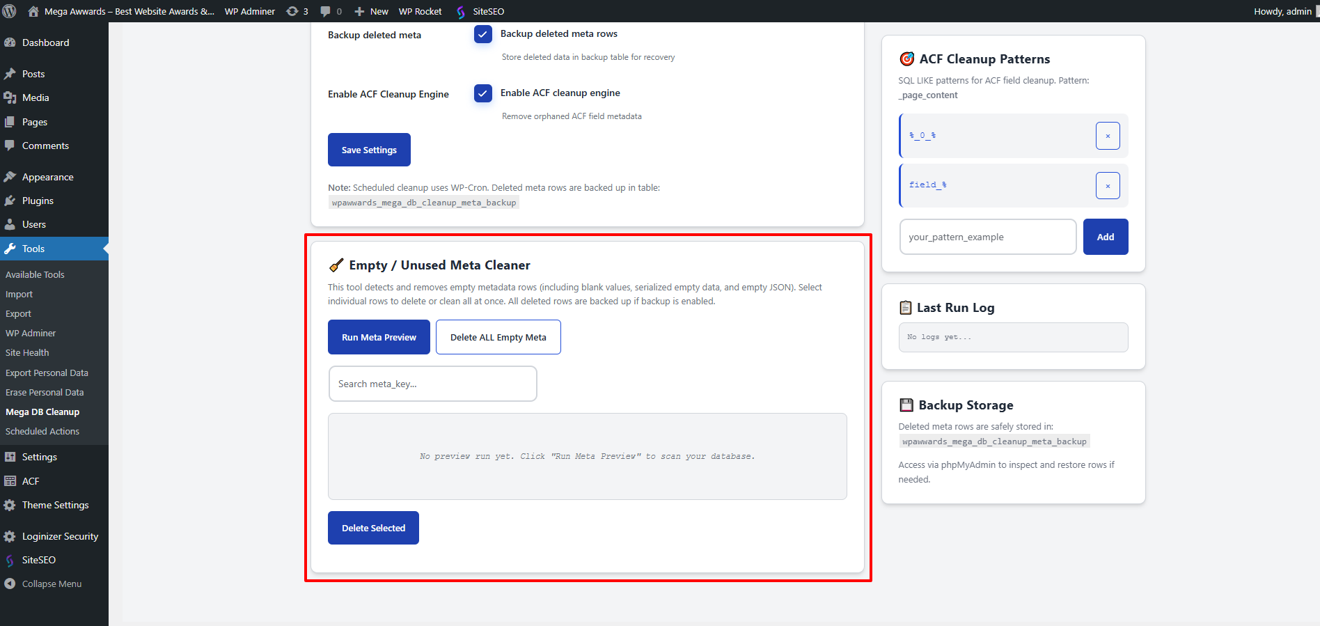Click the Posts pin icon
1320x626 pixels.
pyautogui.click(x=10, y=74)
